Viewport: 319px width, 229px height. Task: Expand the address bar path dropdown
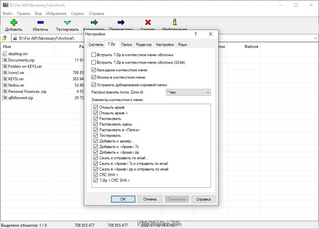coord(316,38)
